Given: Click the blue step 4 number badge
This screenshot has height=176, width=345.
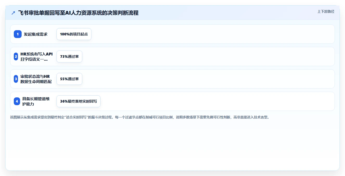Looking at the screenshot, I should click(17, 101).
